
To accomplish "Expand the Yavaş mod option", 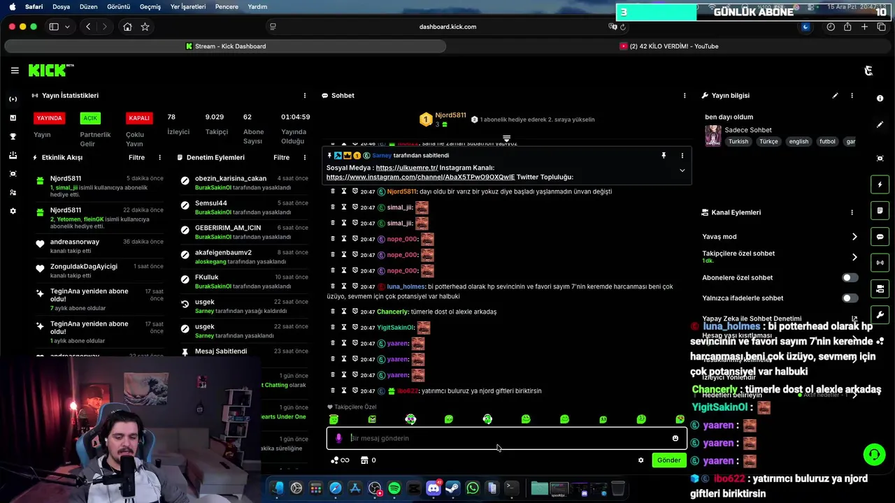I will click(x=854, y=237).
